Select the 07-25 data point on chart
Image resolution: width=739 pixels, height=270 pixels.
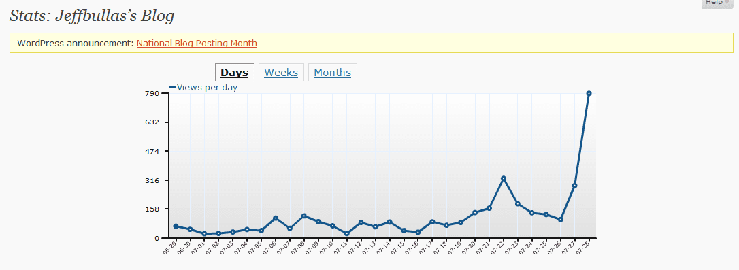[x=546, y=214]
